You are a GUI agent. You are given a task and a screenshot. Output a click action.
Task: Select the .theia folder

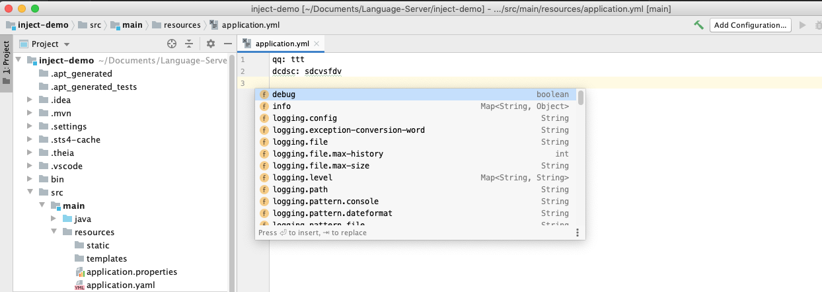click(x=63, y=153)
